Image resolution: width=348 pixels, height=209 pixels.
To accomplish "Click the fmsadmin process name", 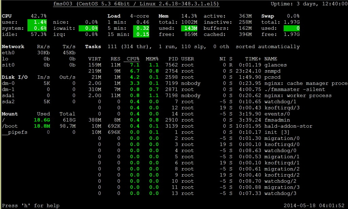I will 277,120.
